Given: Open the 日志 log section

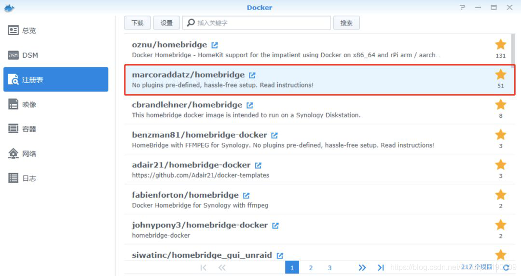Looking at the screenshot, I should [x=56, y=178].
